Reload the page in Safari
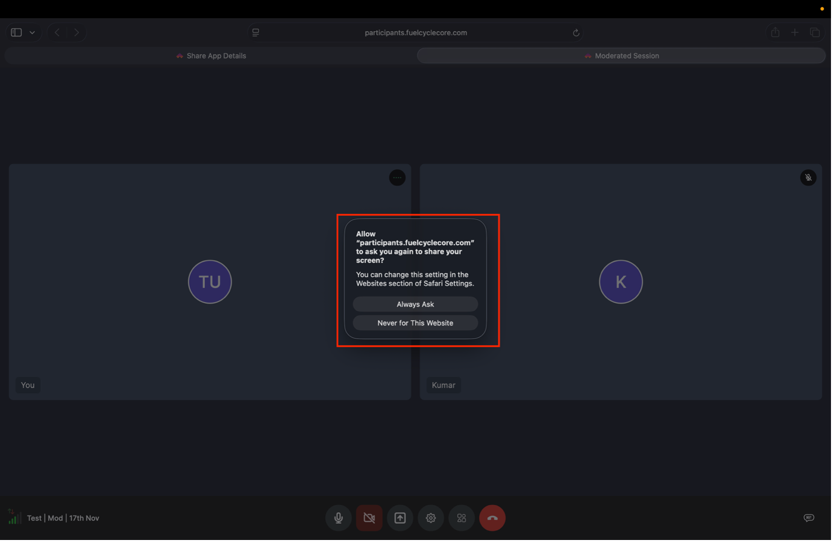 pyautogui.click(x=576, y=33)
